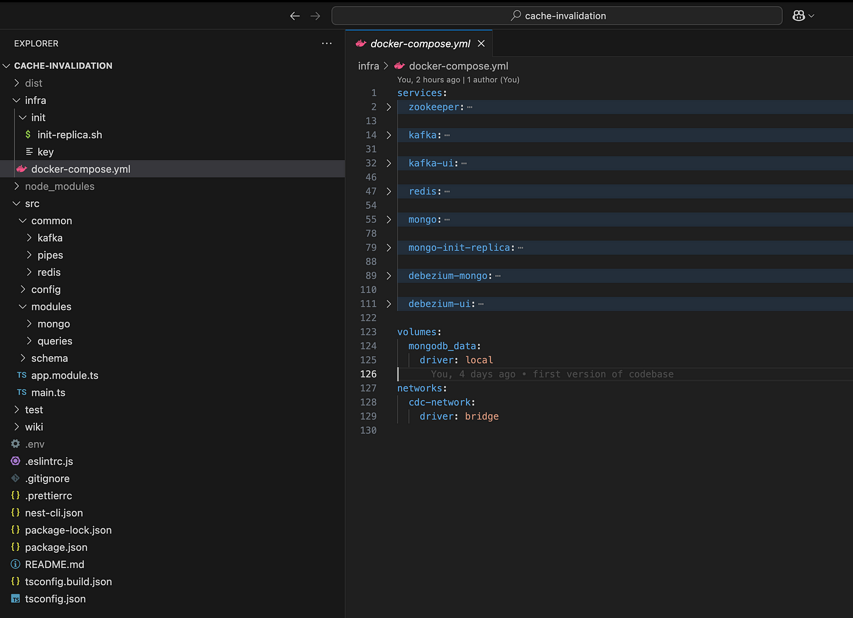Screen dimensions: 853x618
Task: Unfold the debezium-ui block
Action: (x=389, y=304)
